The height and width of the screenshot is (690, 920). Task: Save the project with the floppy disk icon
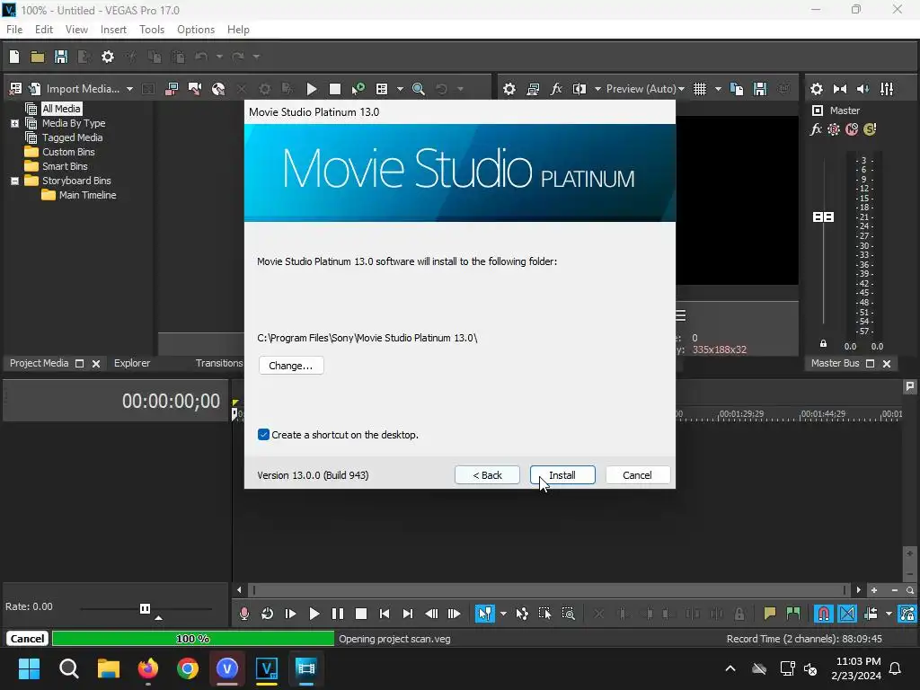[61, 57]
